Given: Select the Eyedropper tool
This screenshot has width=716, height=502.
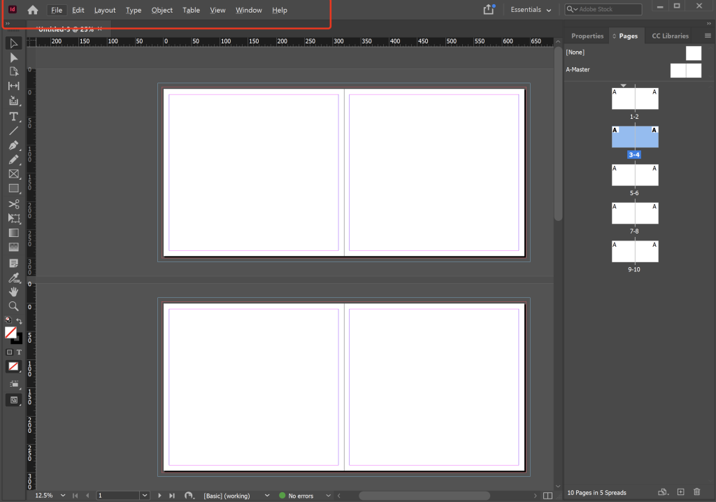Looking at the screenshot, I should coord(13,278).
